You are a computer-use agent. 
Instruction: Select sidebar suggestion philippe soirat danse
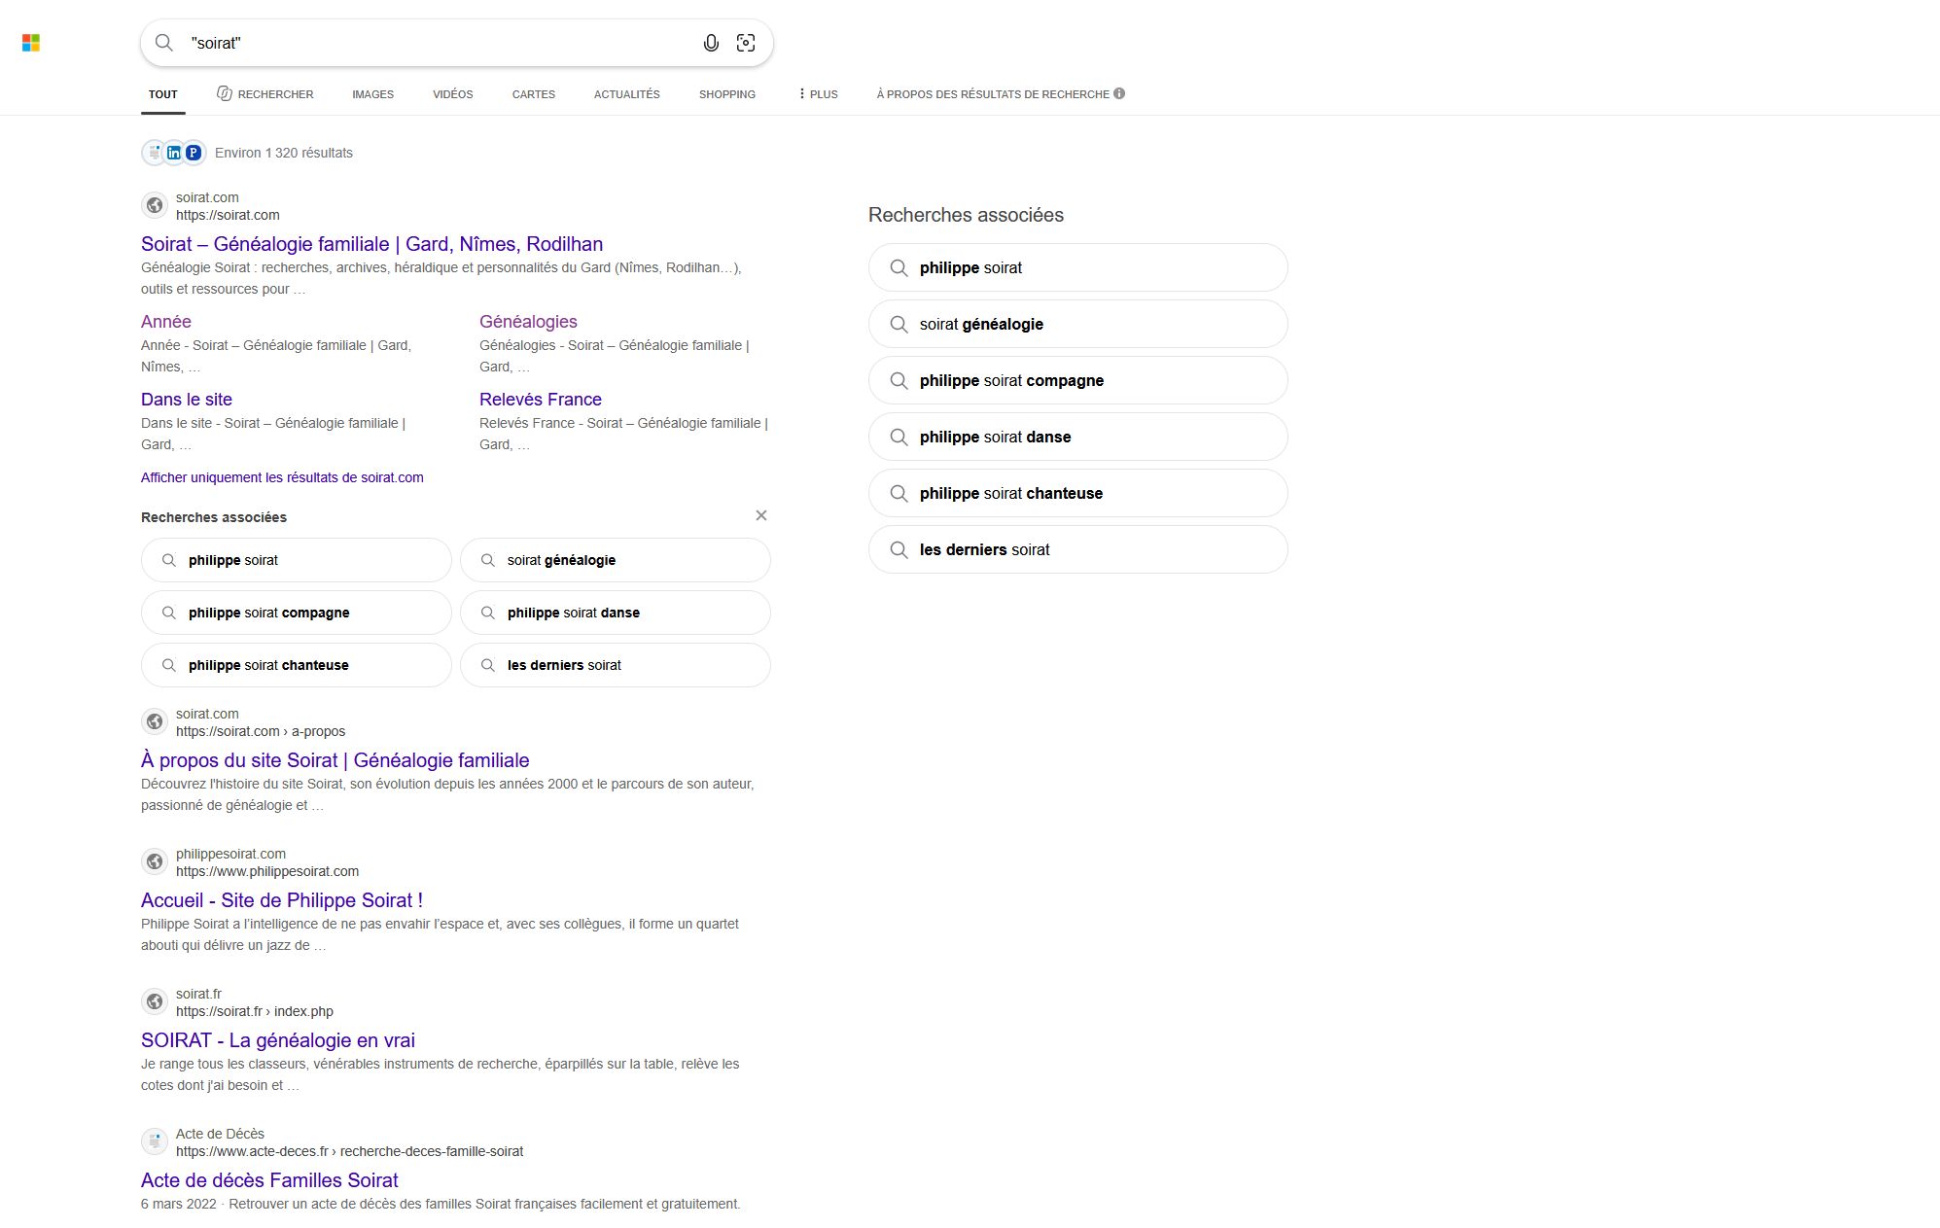point(1078,437)
